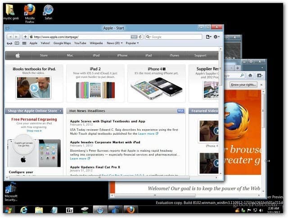
Task: Click the Yahoo! bookmark
Action: tap(45, 43)
